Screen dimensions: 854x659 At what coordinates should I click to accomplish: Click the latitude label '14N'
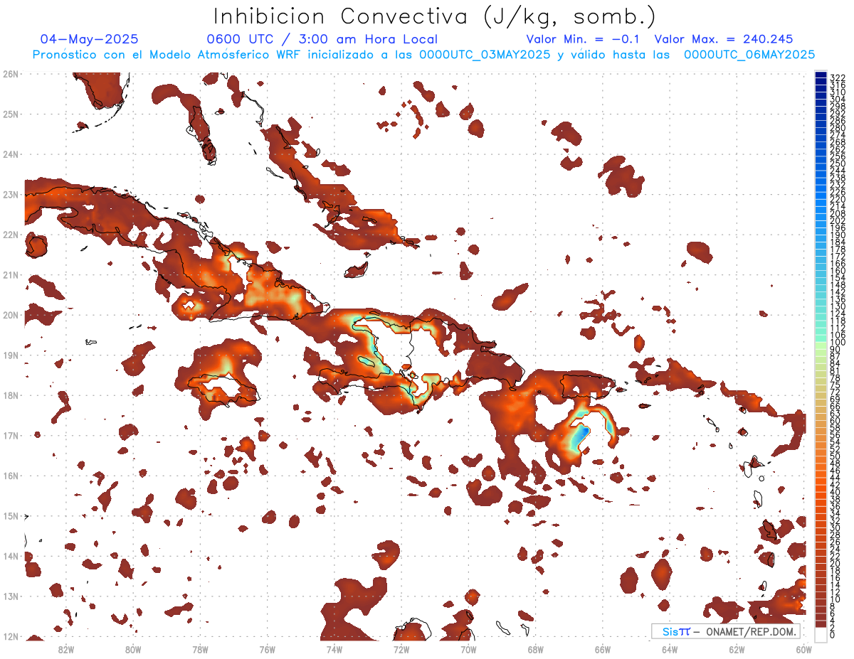[x=10, y=556]
